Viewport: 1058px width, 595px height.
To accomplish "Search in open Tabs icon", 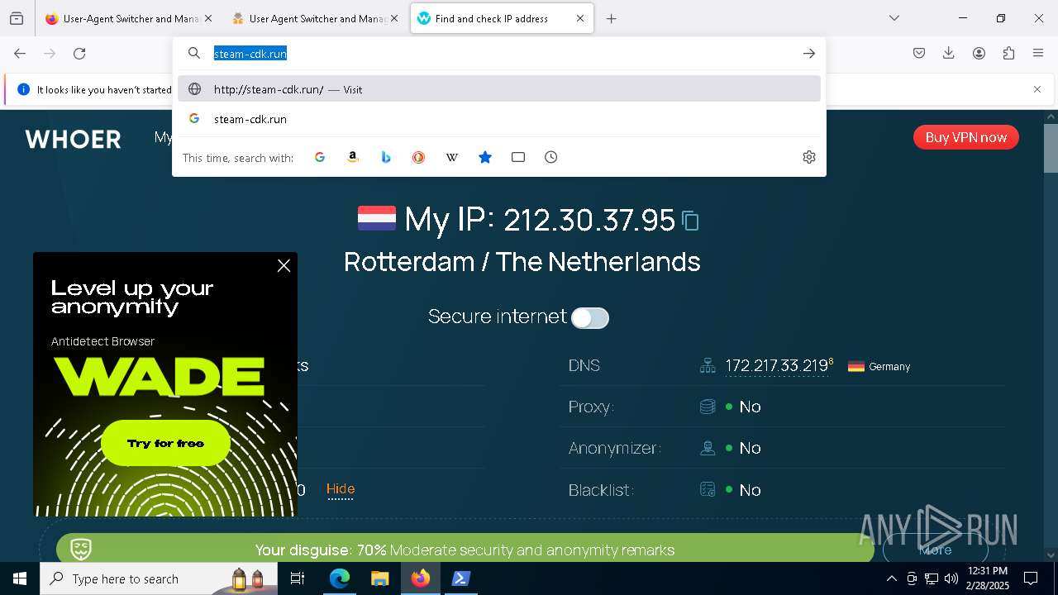I will (x=518, y=157).
